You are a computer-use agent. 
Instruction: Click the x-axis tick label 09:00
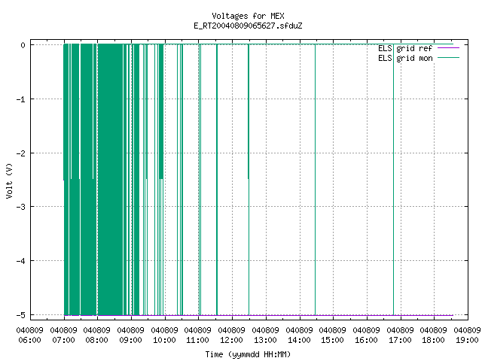tap(131, 340)
